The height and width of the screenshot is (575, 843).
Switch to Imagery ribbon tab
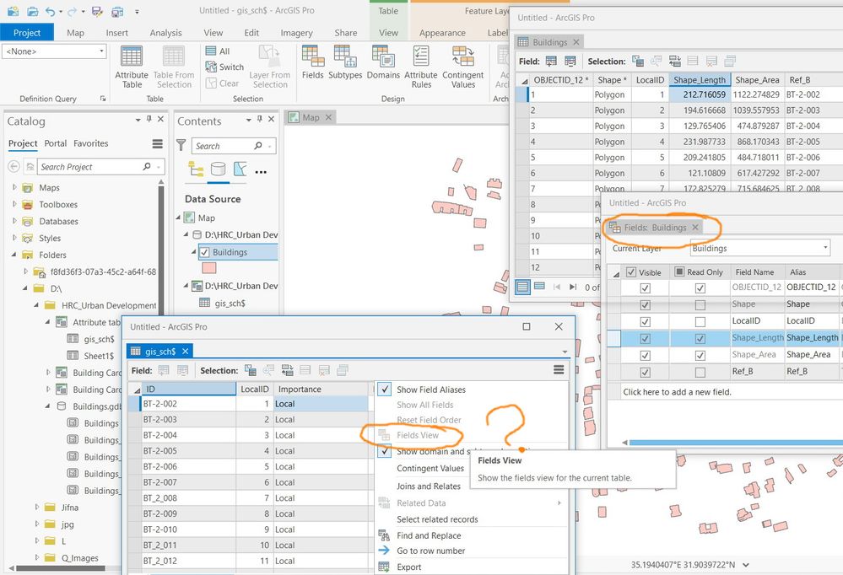[x=296, y=32]
